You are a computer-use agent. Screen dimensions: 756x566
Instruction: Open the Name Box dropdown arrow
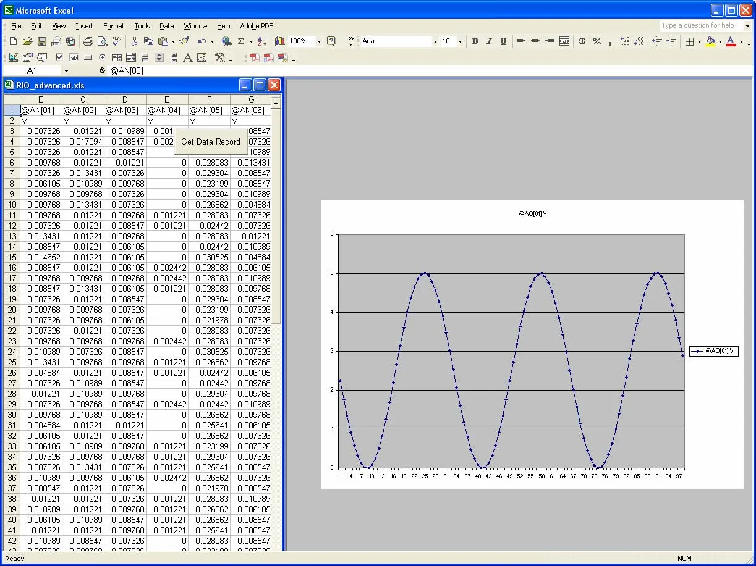66,71
